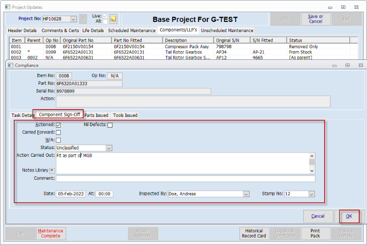This screenshot has width=367, height=245.
Task: Open the Scheduled Maintenance tab
Action: coord(131,31)
